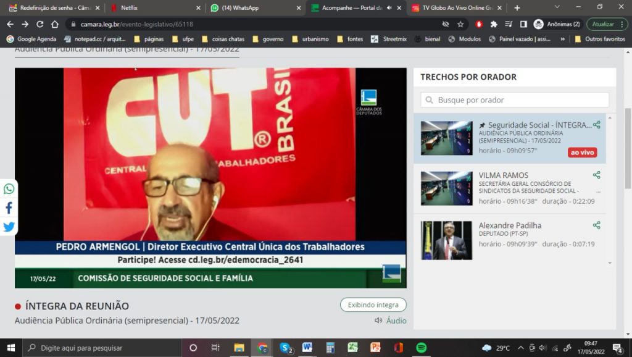Share the Alexandre Padilha clip

pos(597,225)
